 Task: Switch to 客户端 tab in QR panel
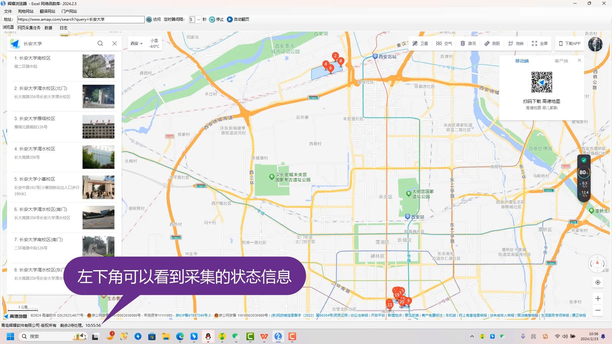(x=561, y=61)
